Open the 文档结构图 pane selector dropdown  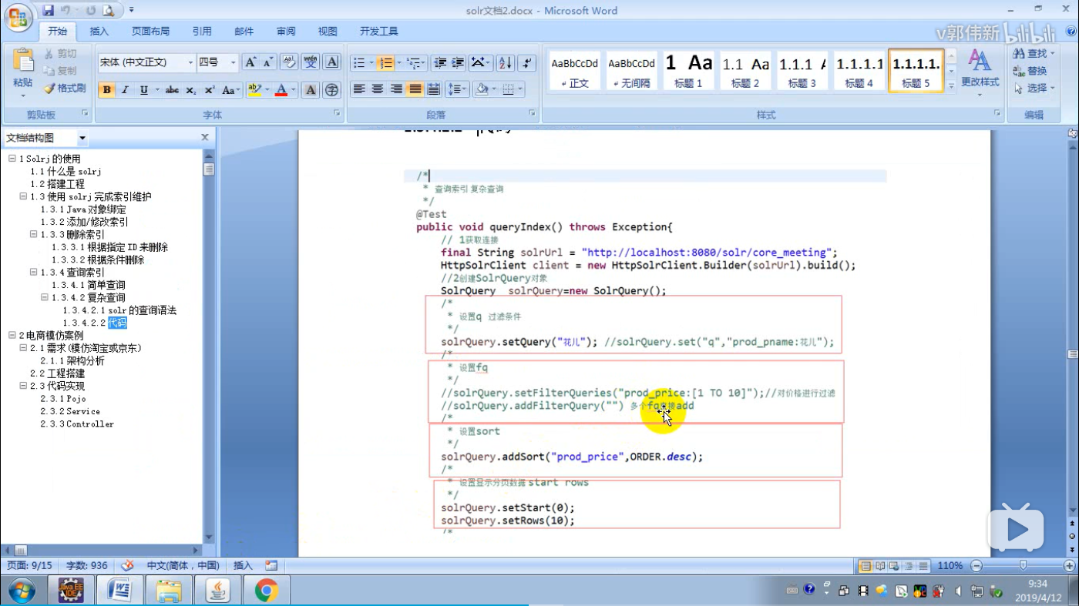82,139
